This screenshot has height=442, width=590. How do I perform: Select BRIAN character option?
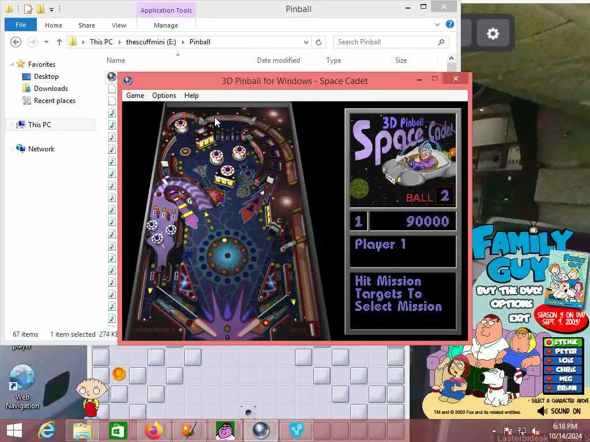pos(563,388)
